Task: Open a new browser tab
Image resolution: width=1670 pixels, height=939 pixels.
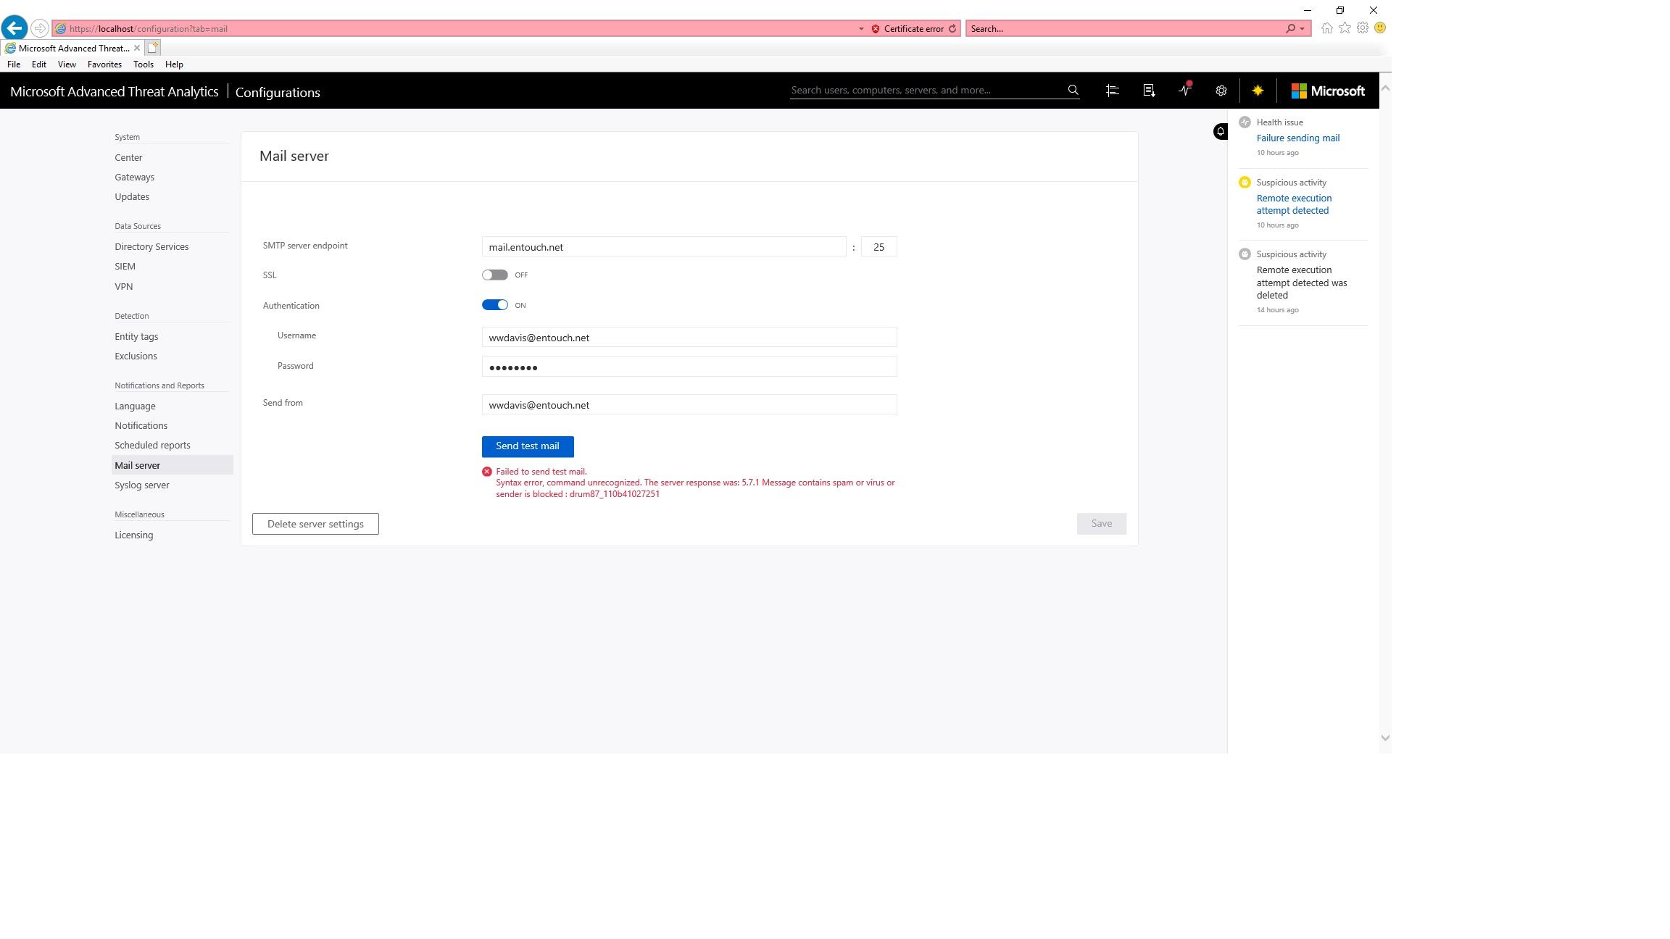Action: tap(152, 48)
